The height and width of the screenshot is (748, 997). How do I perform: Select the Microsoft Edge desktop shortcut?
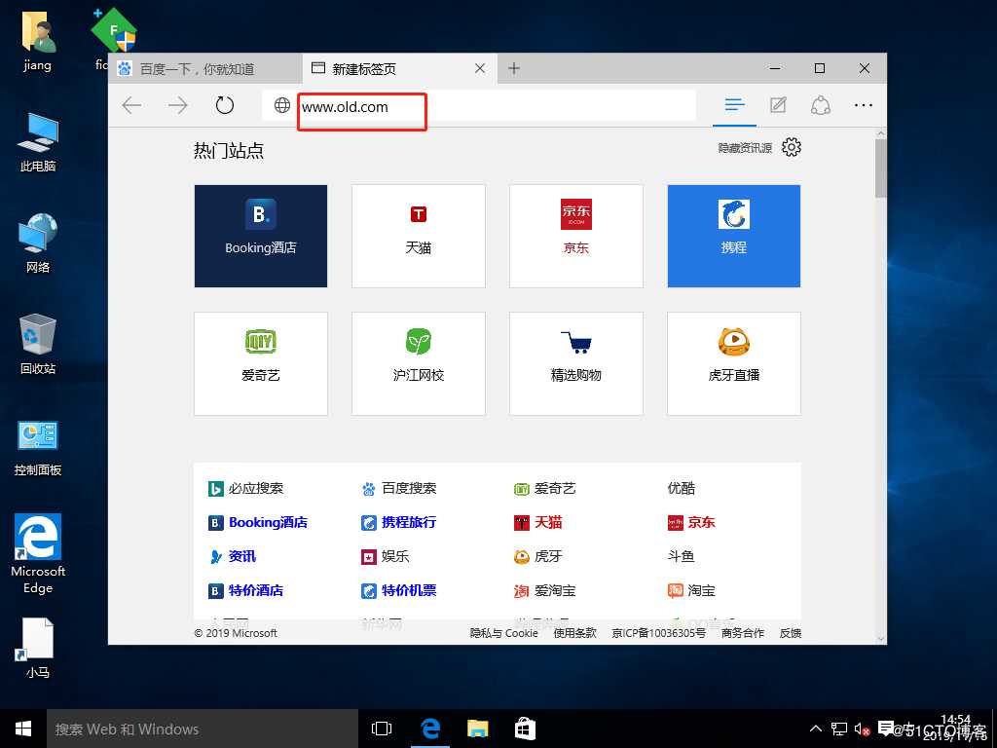tap(38, 553)
